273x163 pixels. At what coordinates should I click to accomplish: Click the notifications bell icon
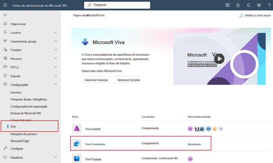point(248,5)
